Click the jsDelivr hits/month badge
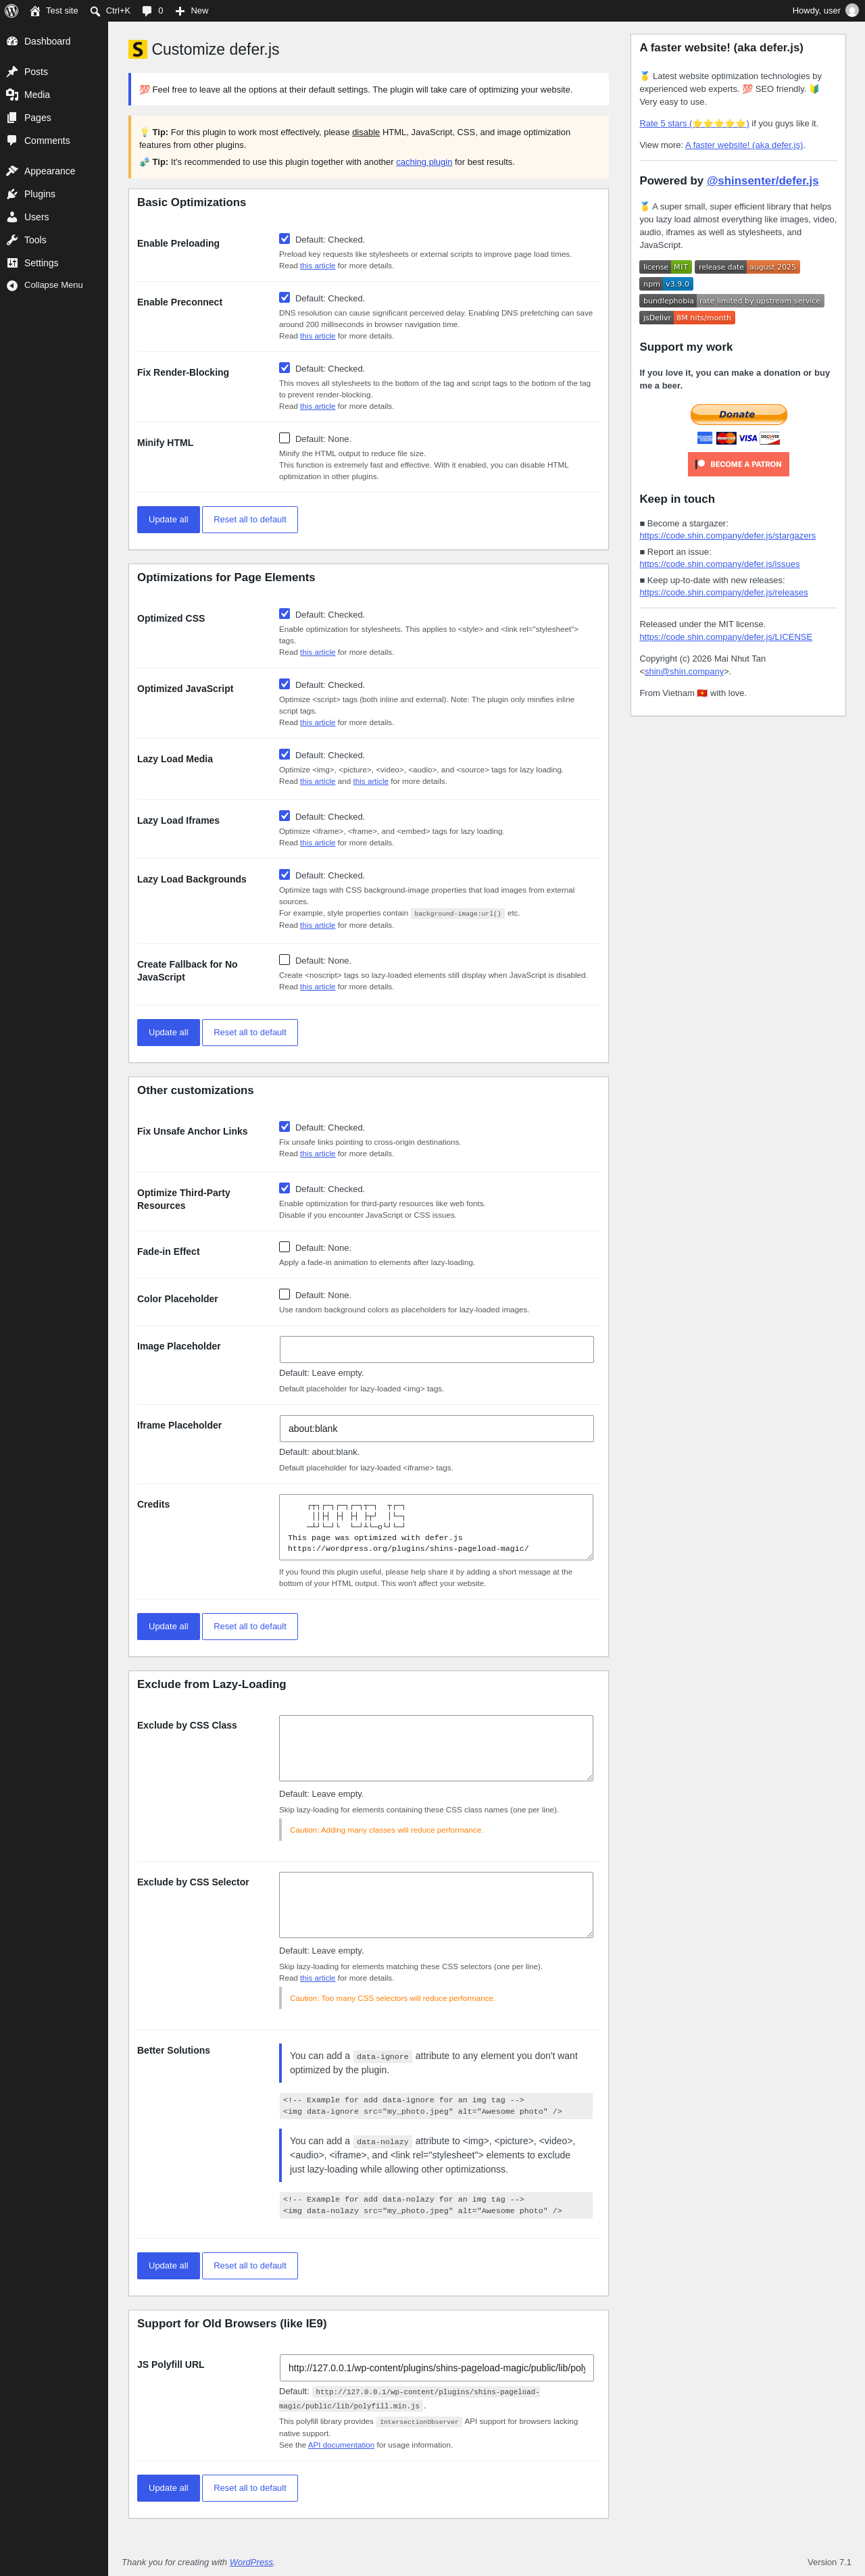This screenshot has height=2576, width=865. click(x=687, y=318)
